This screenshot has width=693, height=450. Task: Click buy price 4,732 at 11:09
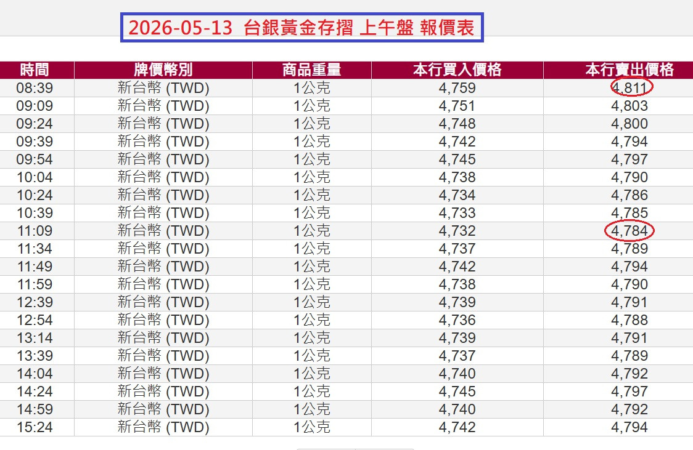(x=457, y=231)
